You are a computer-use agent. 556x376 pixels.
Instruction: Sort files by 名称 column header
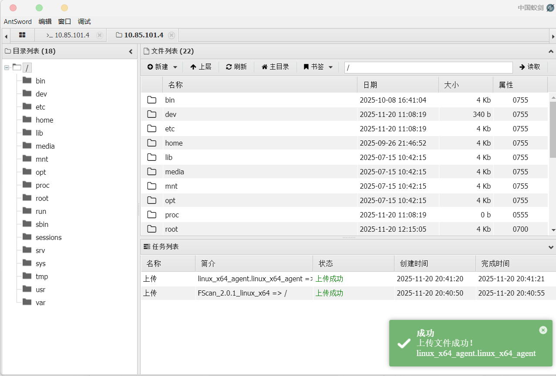[x=260, y=85]
